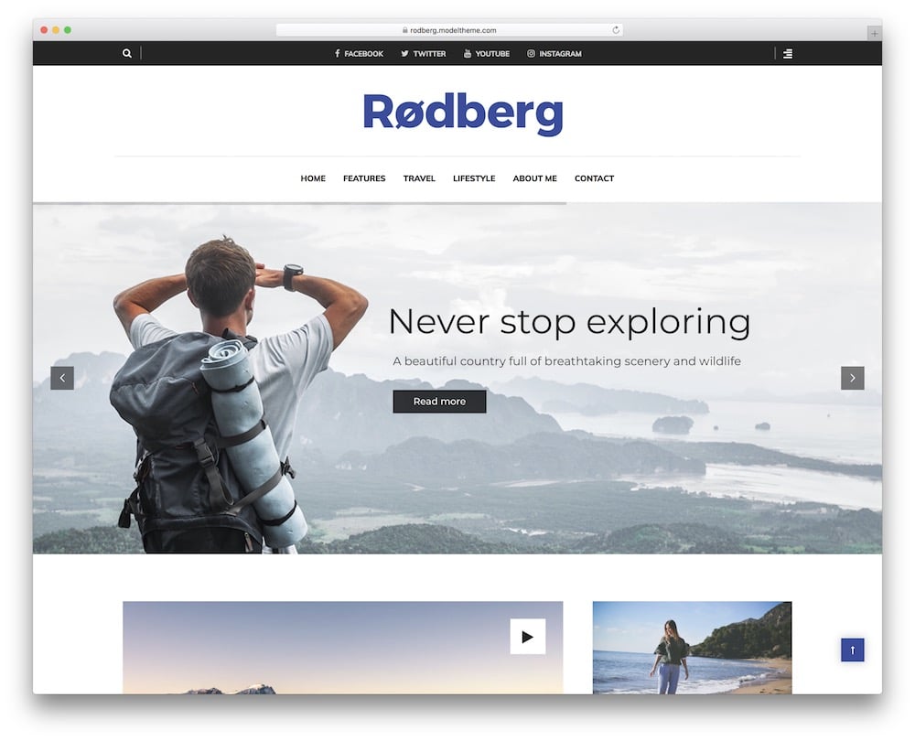Open the Twitter social link
The height and width of the screenshot is (741, 915).
[423, 54]
